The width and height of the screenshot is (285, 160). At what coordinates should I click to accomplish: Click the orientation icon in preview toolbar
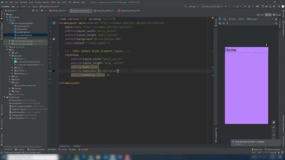click(x=225, y=19)
